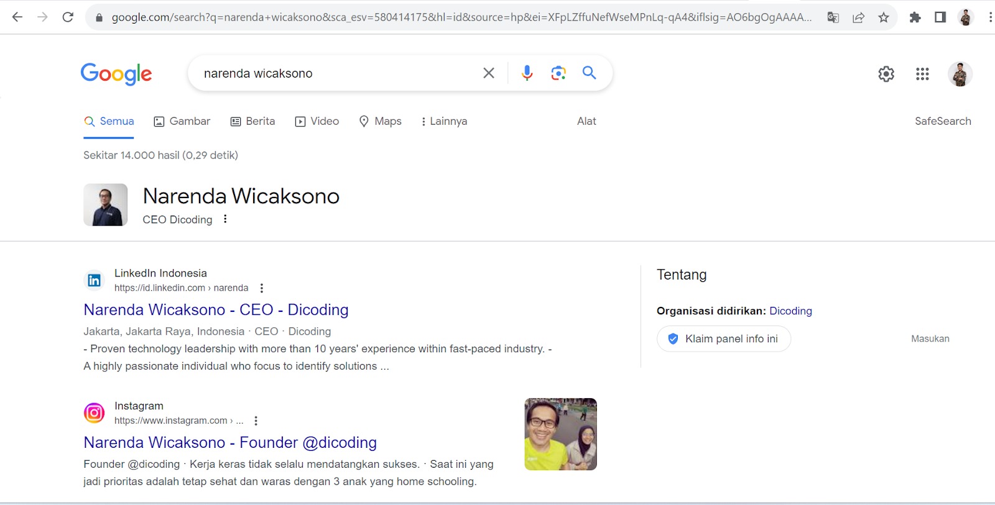Click the Dicoding organization link
This screenshot has height=505, width=995.
click(790, 311)
